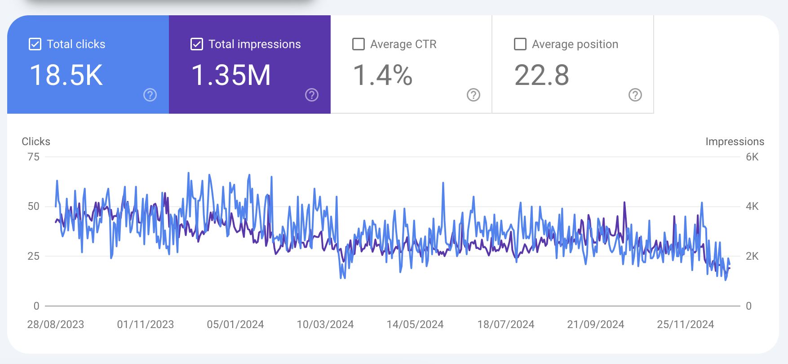Select the 18.5K total clicks value
This screenshot has width=788, height=364.
[x=66, y=75]
